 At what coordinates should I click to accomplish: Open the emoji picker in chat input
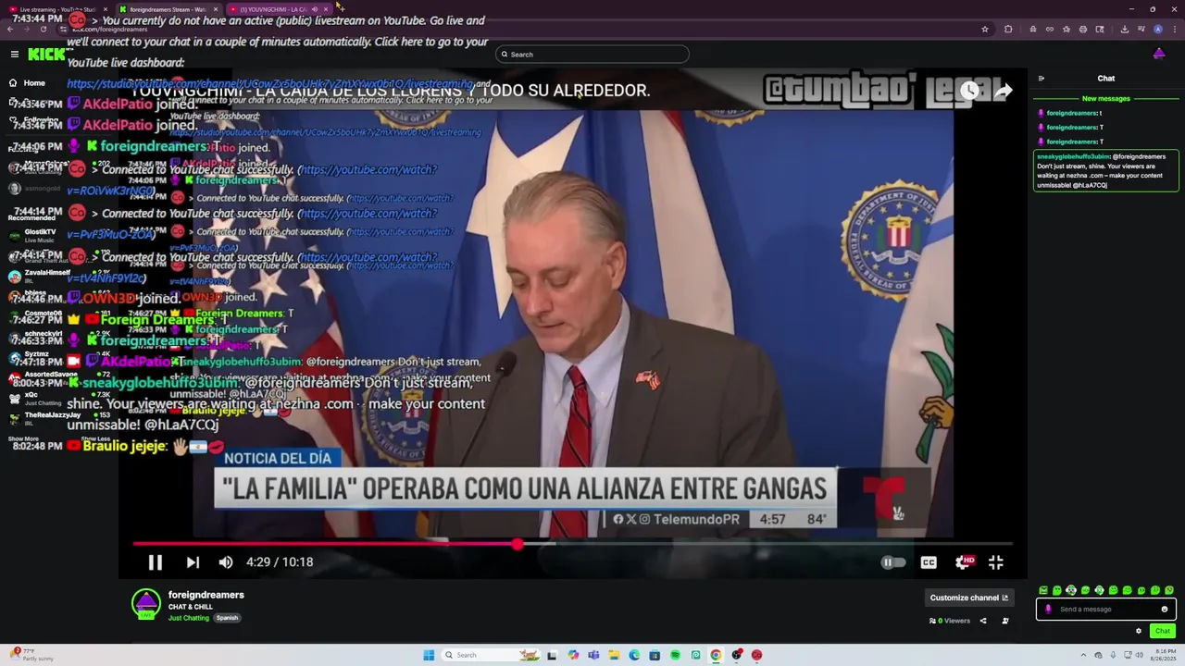1165,610
